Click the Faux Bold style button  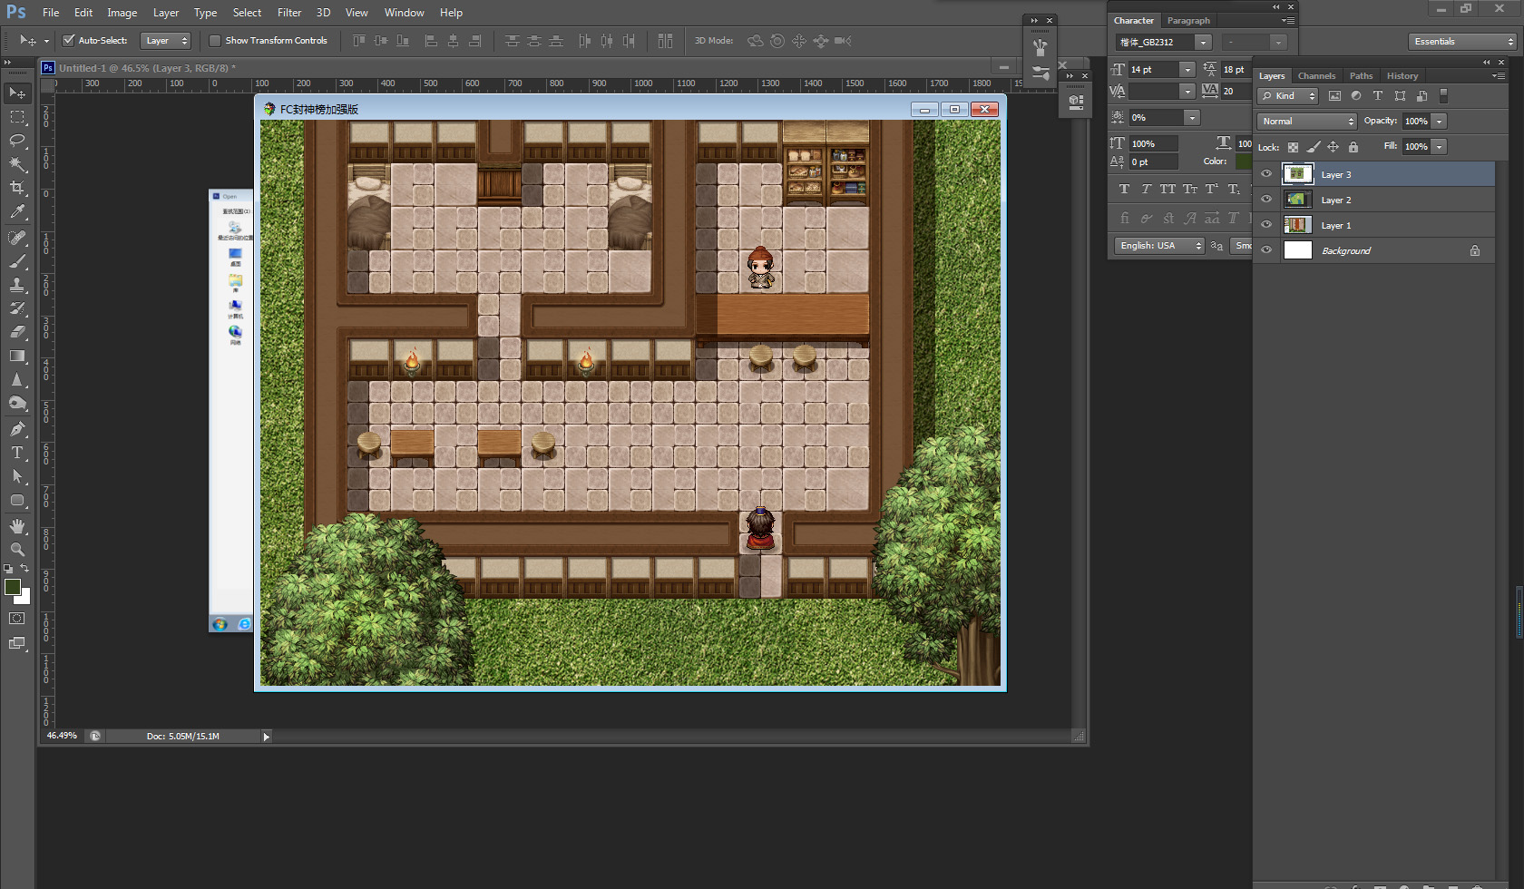(x=1125, y=189)
